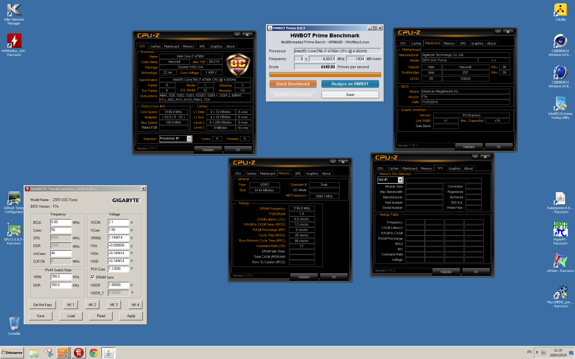
Task: Click the HWBOT Prime orange progress bar
Action: (325, 74)
